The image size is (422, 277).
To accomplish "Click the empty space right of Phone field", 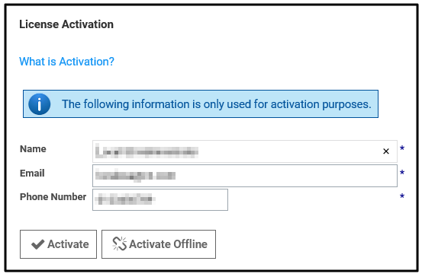I will coord(314,199).
